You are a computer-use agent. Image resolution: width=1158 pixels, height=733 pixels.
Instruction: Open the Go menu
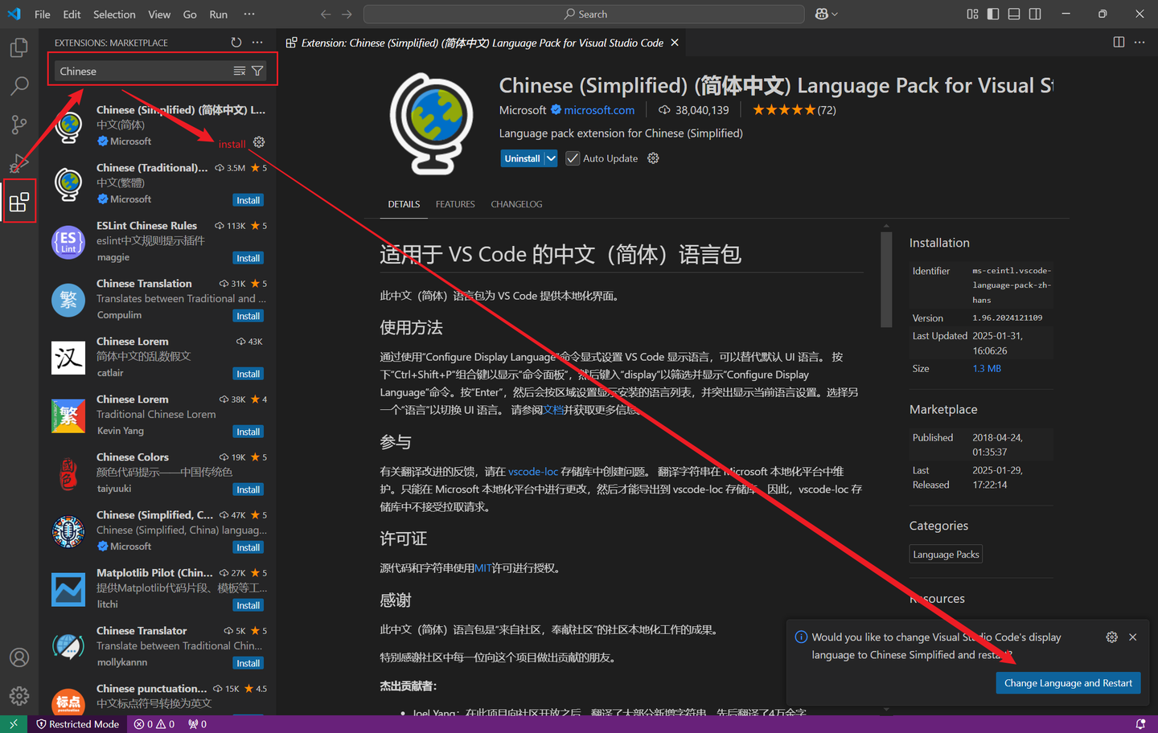pyautogui.click(x=190, y=14)
